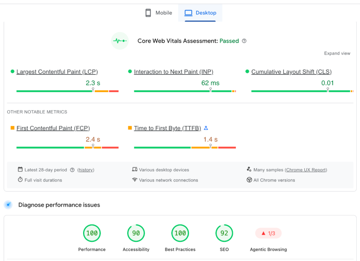
Task: Click the red warning triangle in 1/3 badge
Action: click(x=263, y=233)
